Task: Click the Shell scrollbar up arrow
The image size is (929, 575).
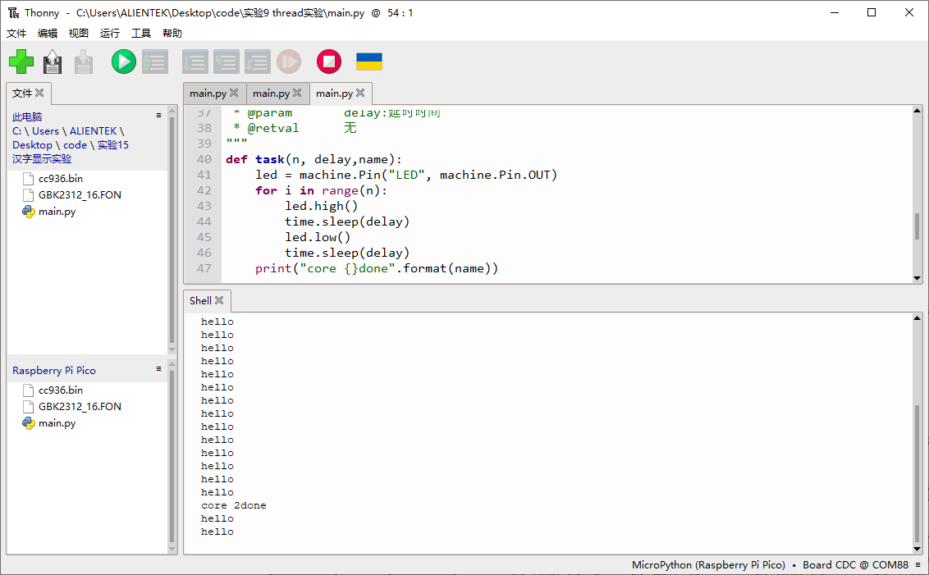Action: [x=918, y=318]
